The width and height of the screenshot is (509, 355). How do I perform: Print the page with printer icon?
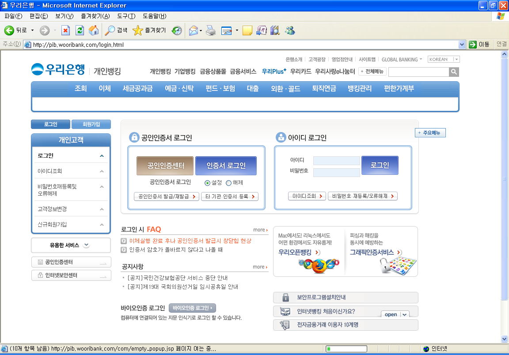211,30
